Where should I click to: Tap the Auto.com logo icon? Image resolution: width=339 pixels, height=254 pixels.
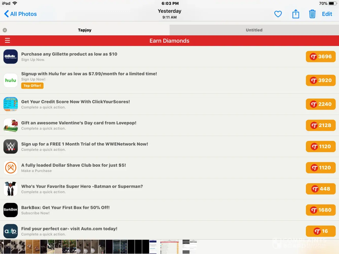click(x=11, y=231)
